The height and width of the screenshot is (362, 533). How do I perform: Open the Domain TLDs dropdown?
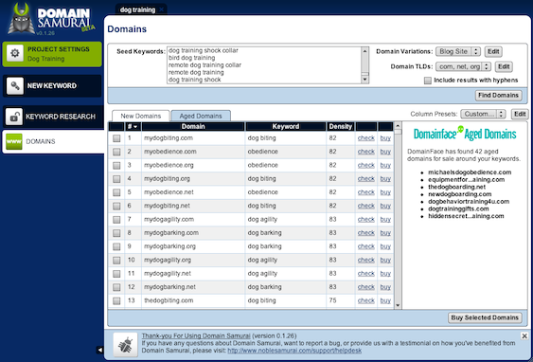463,66
